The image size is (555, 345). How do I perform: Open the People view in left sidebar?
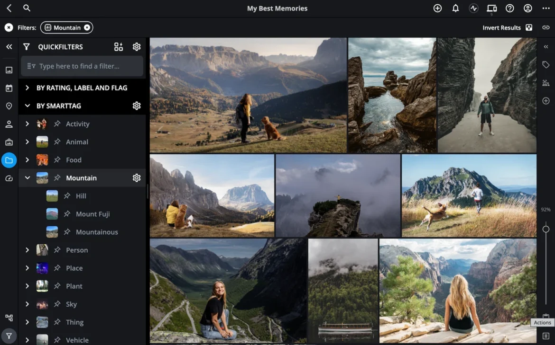9,124
